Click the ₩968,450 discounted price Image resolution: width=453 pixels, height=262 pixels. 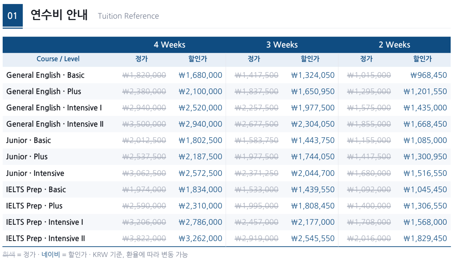coord(429,75)
